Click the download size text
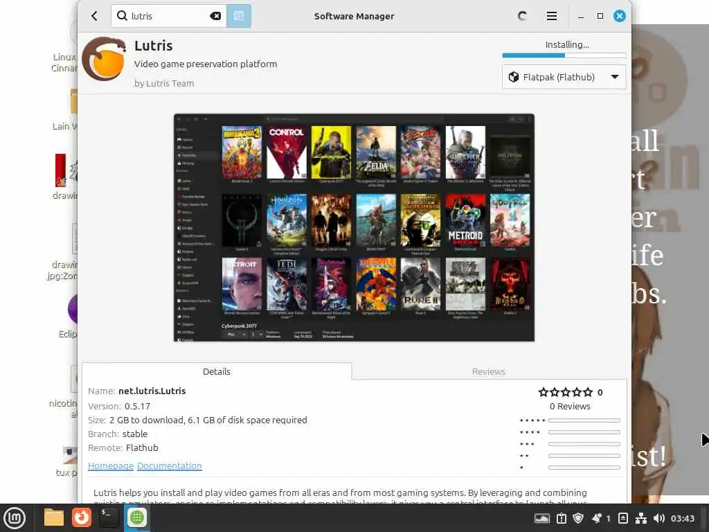 pos(208,420)
